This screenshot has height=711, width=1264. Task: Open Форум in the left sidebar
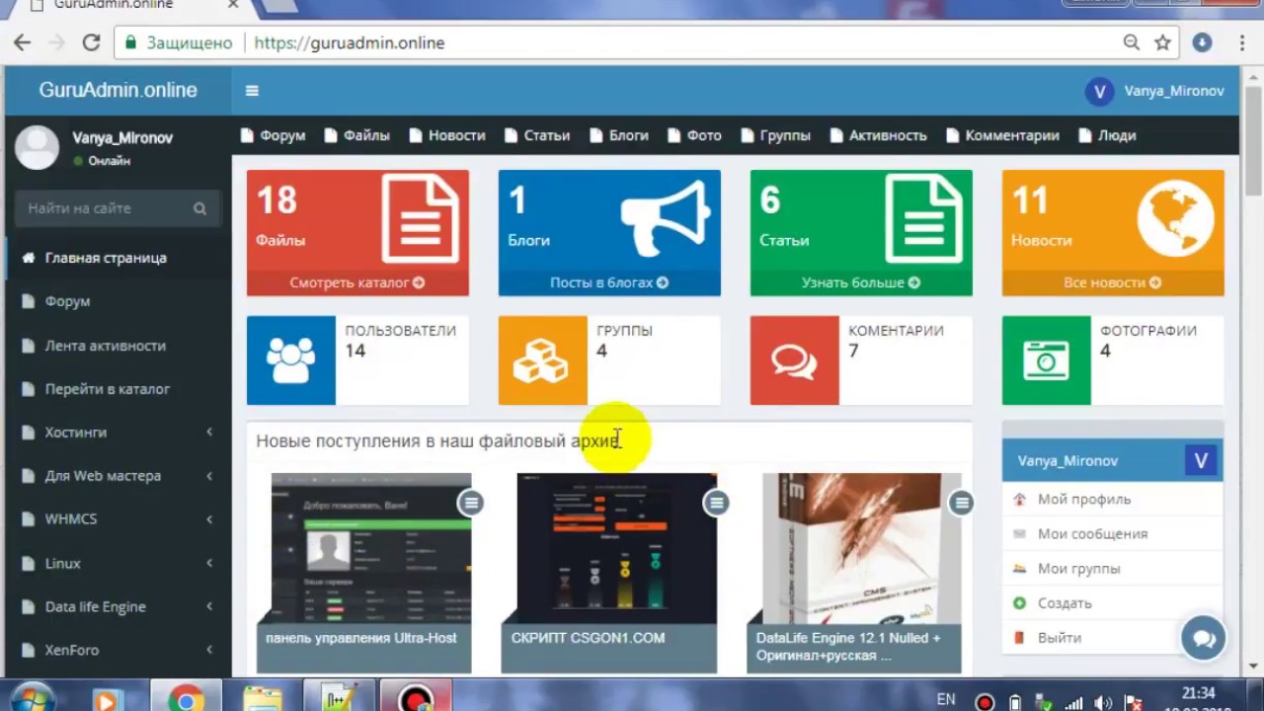117,301
